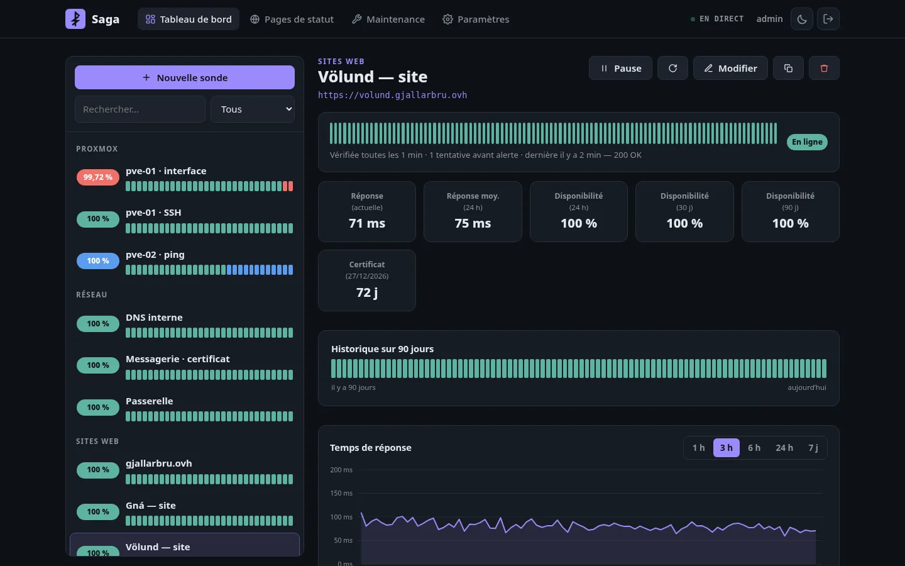Screen dimensions: 905x566
Task: Click the logout icon
Action: 828,19
